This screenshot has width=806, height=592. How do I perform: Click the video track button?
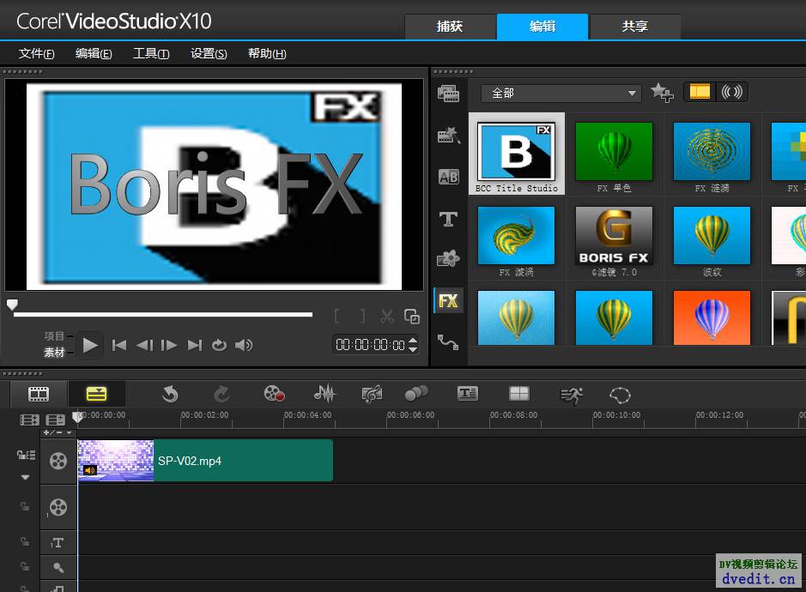pyautogui.click(x=58, y=461)
